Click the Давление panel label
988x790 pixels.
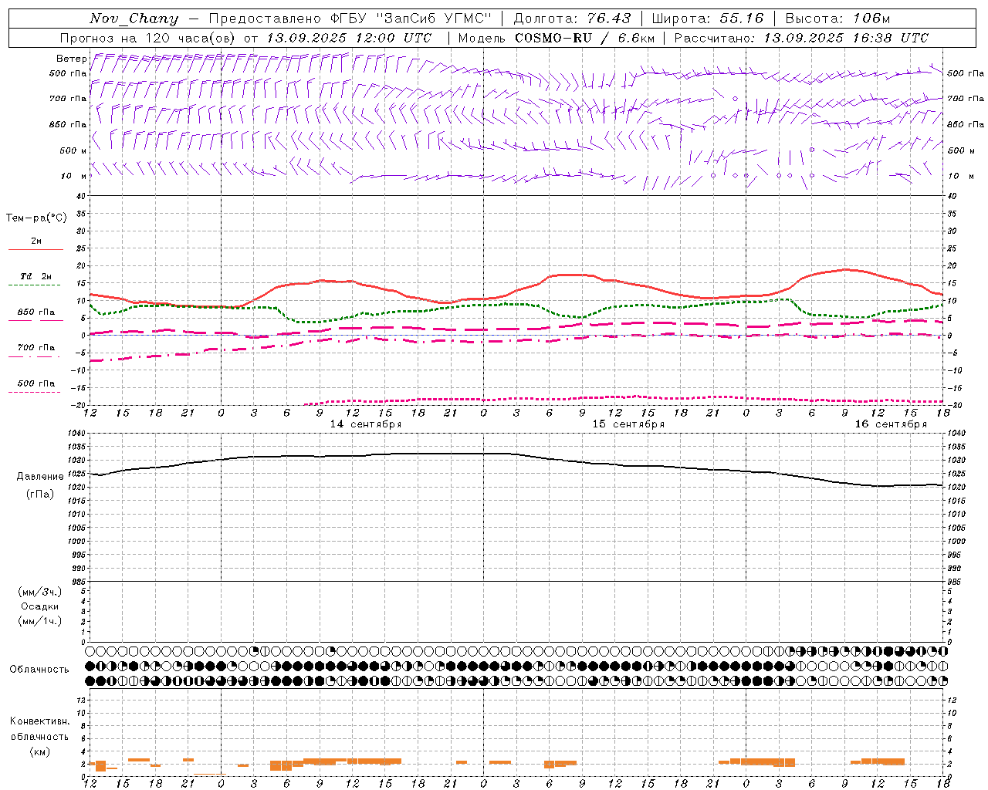[x=40, y=477]
